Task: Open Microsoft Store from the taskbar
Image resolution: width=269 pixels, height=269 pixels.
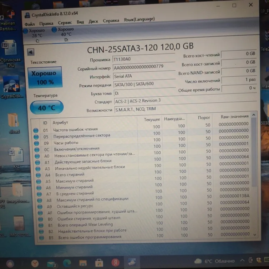Action: (99, 263)
